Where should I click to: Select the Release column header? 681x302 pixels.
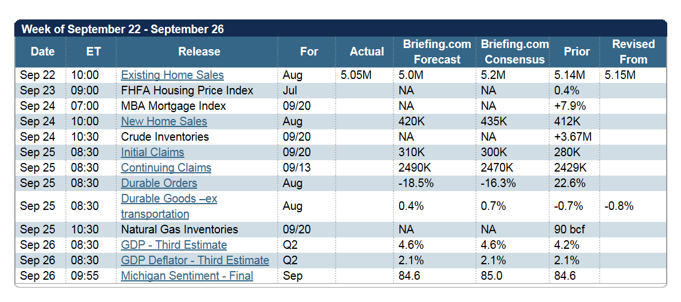(x=199, y=51)
